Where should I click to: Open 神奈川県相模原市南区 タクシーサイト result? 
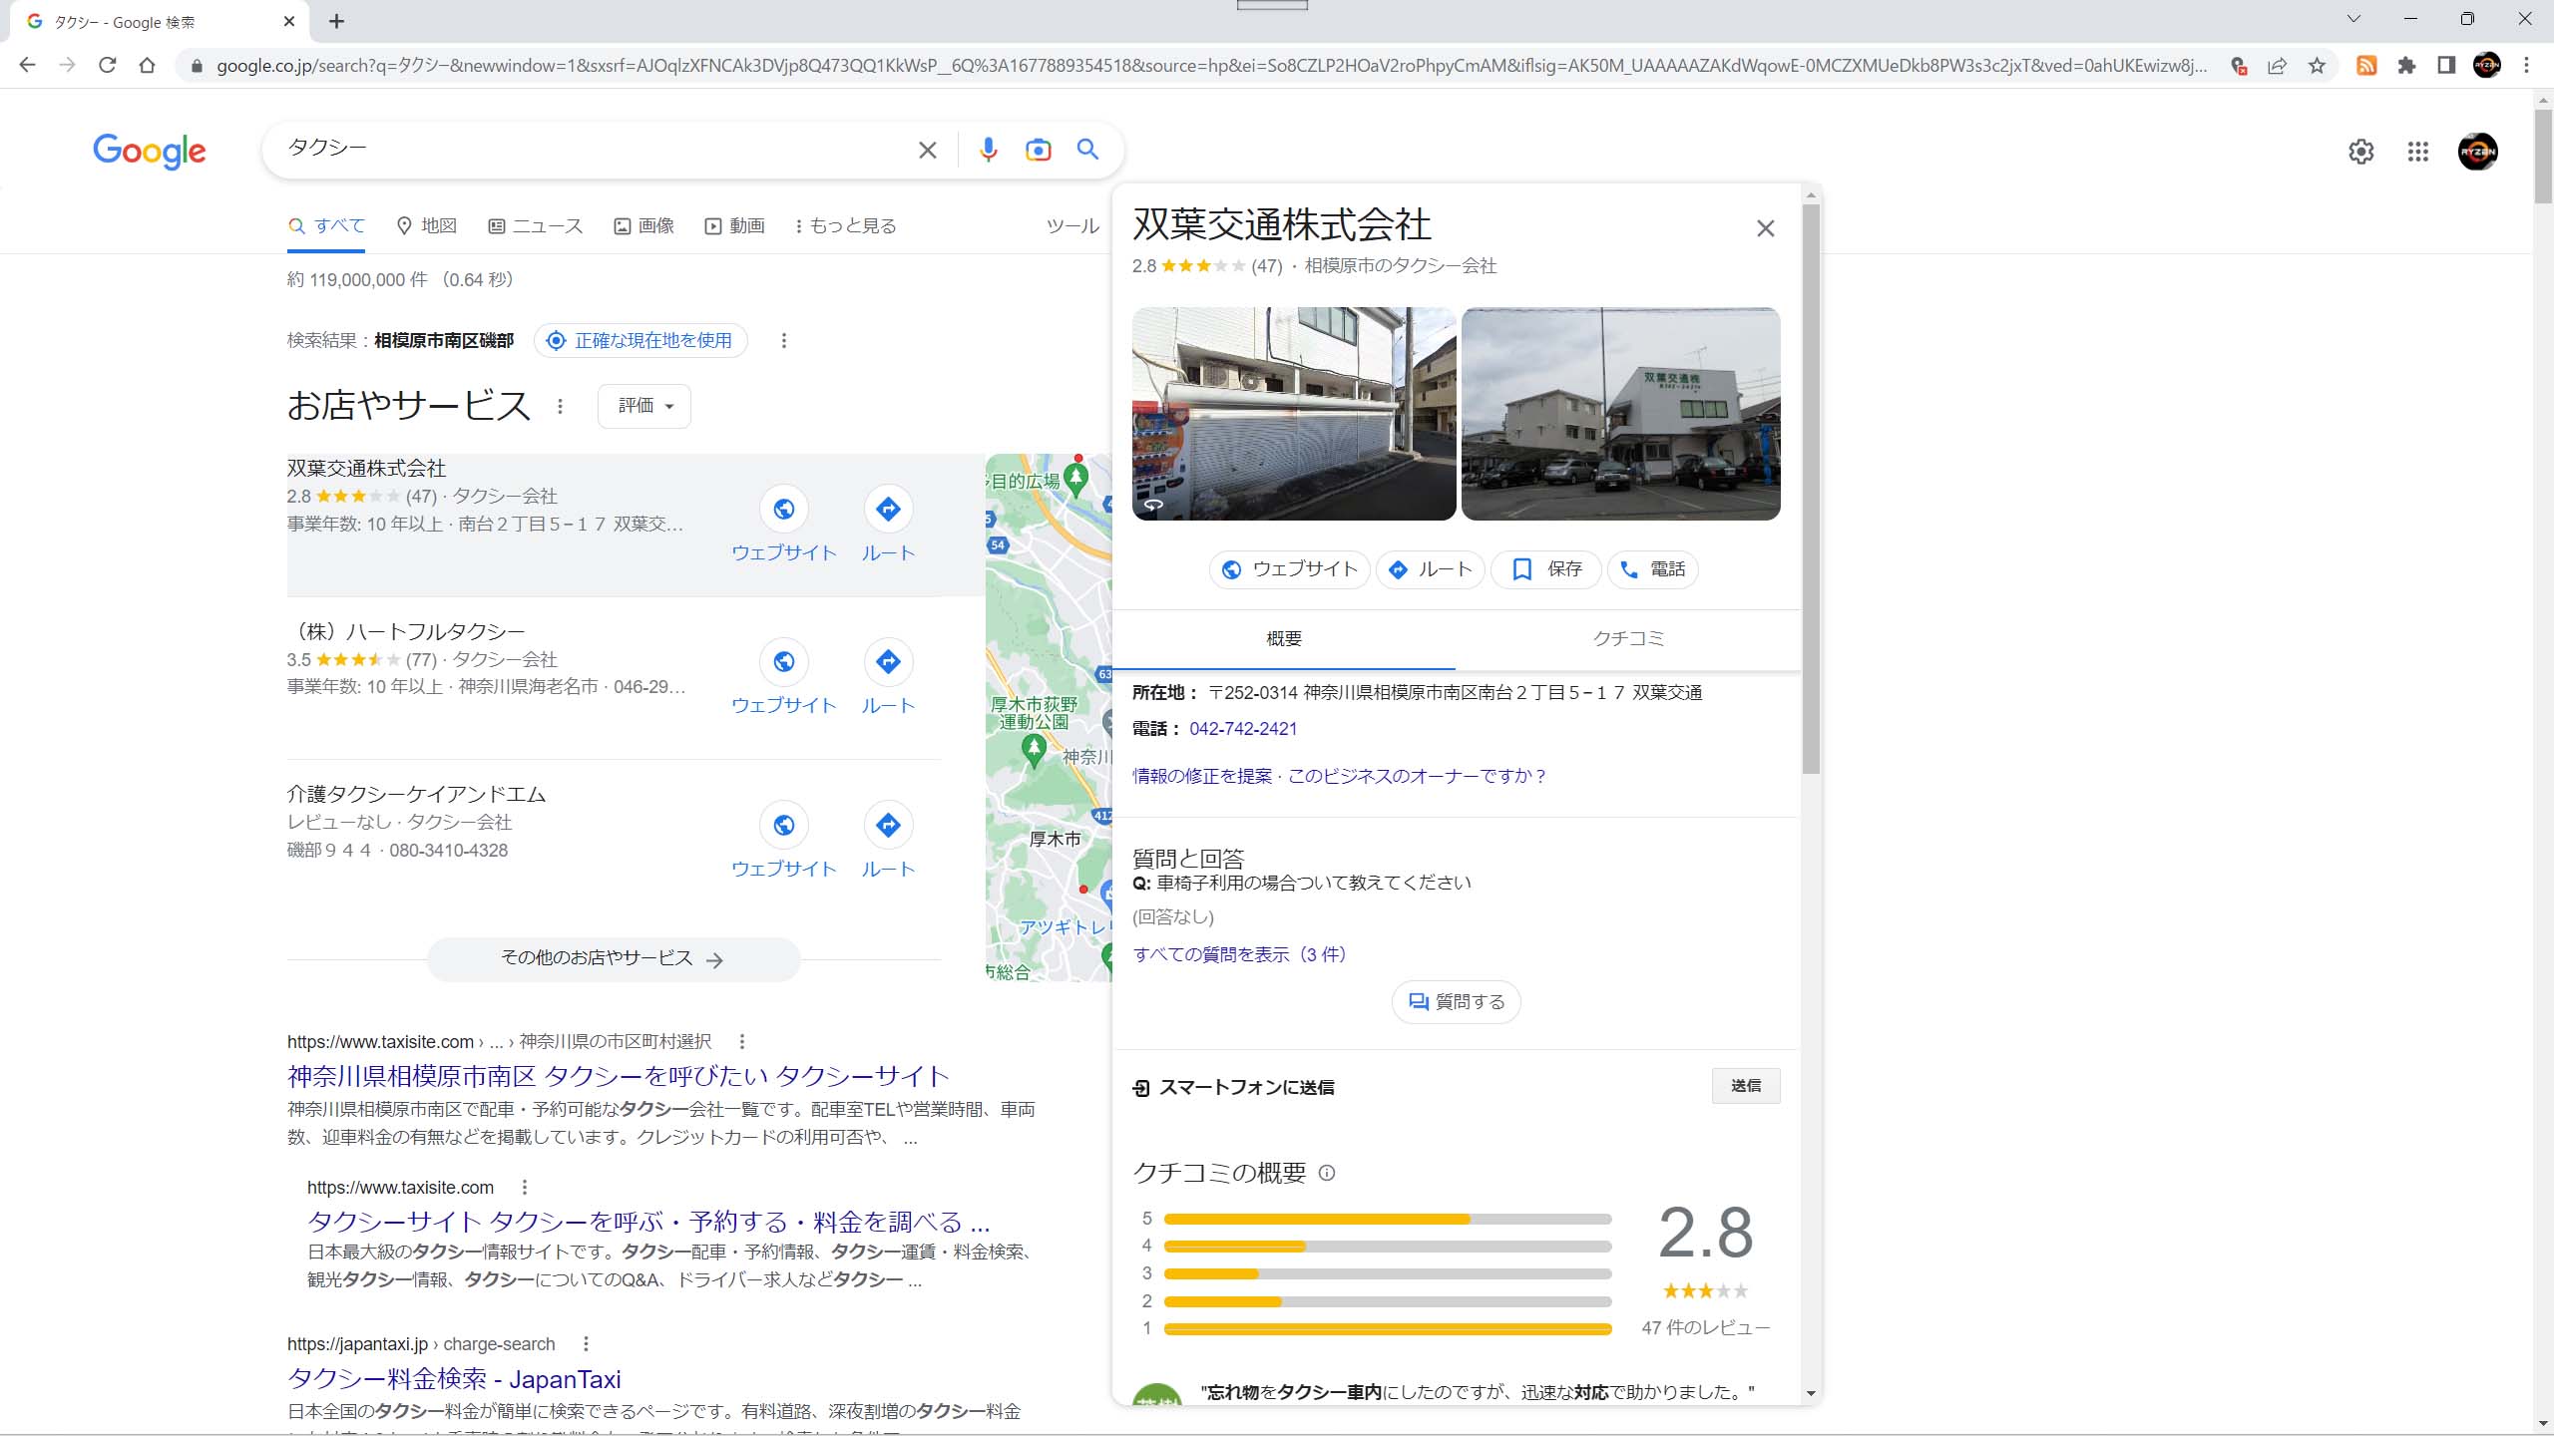click(619, 1076)
